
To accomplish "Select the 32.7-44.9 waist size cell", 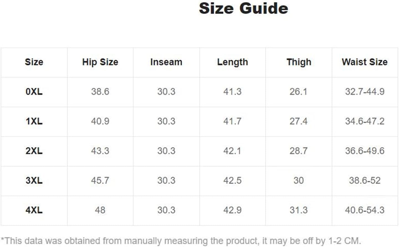I will 365,92.
